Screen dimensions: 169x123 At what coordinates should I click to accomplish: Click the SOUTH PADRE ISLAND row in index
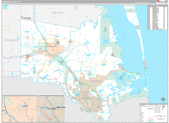(157, 29)
